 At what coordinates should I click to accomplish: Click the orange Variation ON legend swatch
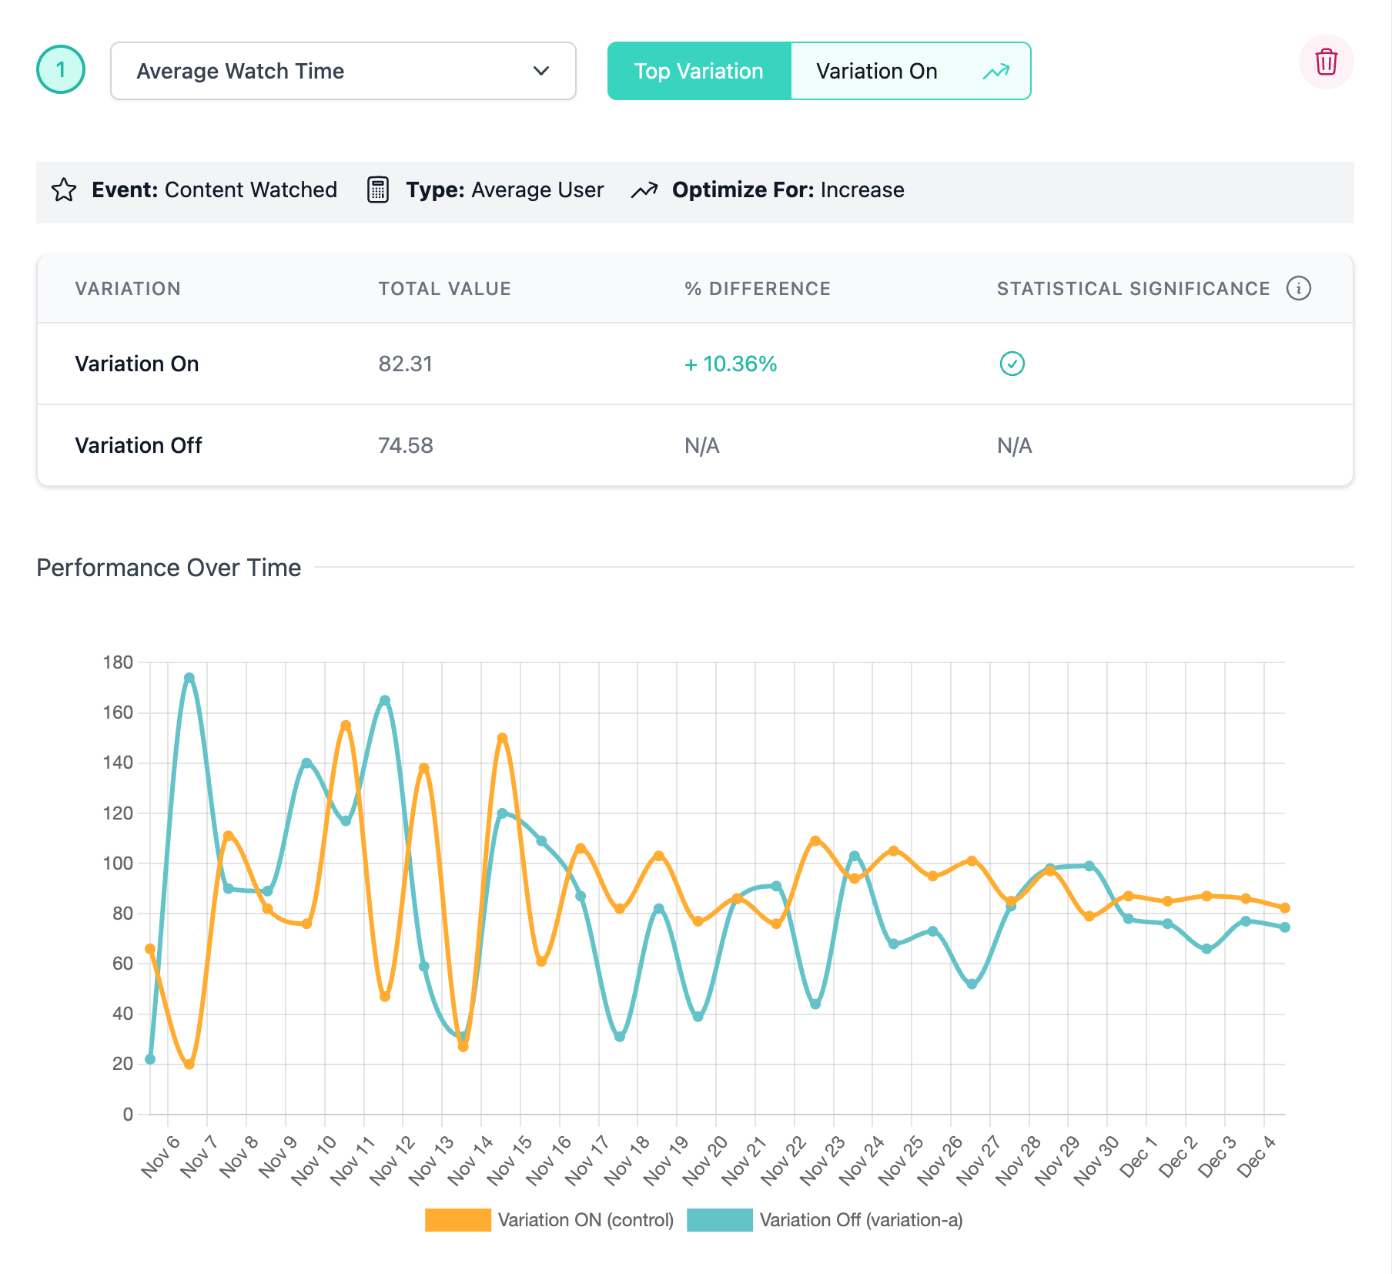[457, 1219]
